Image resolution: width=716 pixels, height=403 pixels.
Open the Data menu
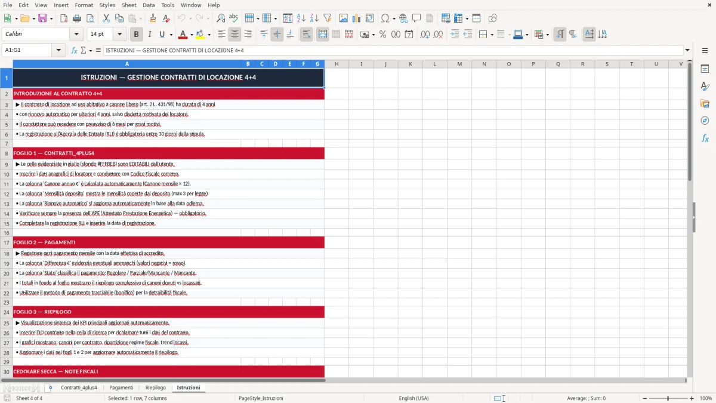(149, 5)
